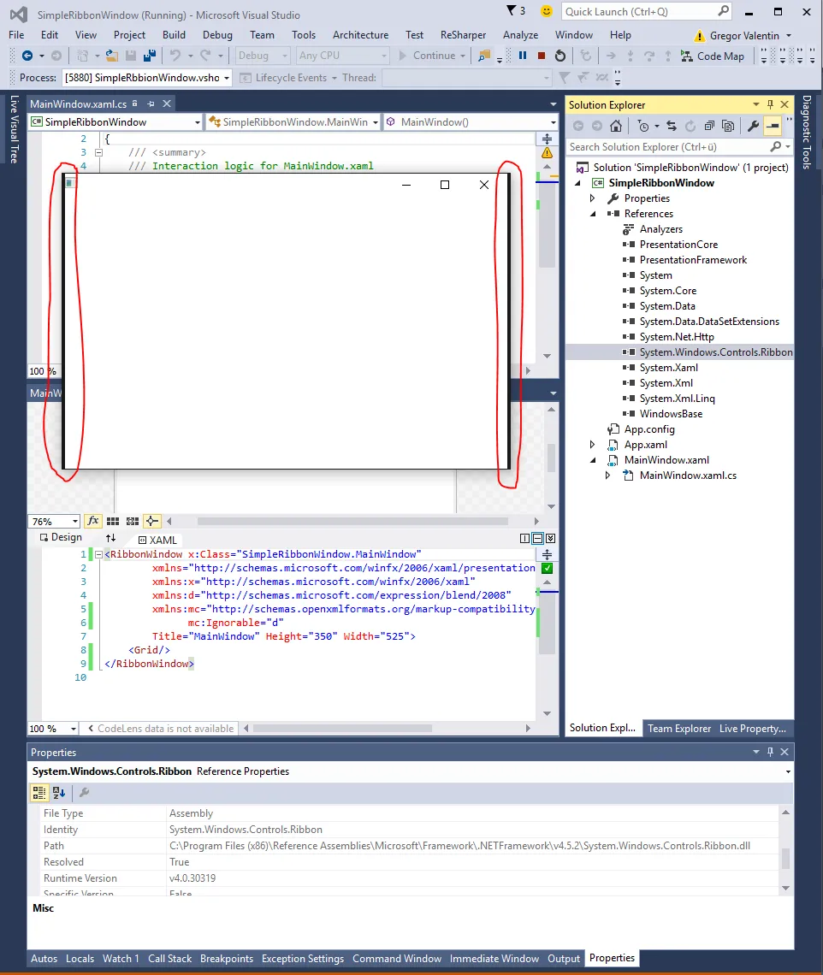Sync with active document icon
This screenshot has width=823, height=975.
point(672,127)
